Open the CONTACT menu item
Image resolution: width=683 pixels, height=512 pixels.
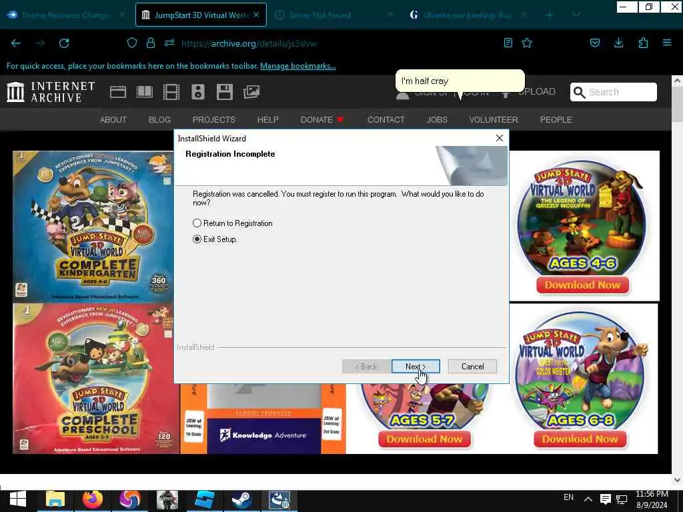(x=386, y=120)
